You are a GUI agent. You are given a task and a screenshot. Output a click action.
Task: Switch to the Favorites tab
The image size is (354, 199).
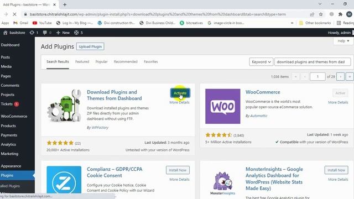click(x=151, y=61)
